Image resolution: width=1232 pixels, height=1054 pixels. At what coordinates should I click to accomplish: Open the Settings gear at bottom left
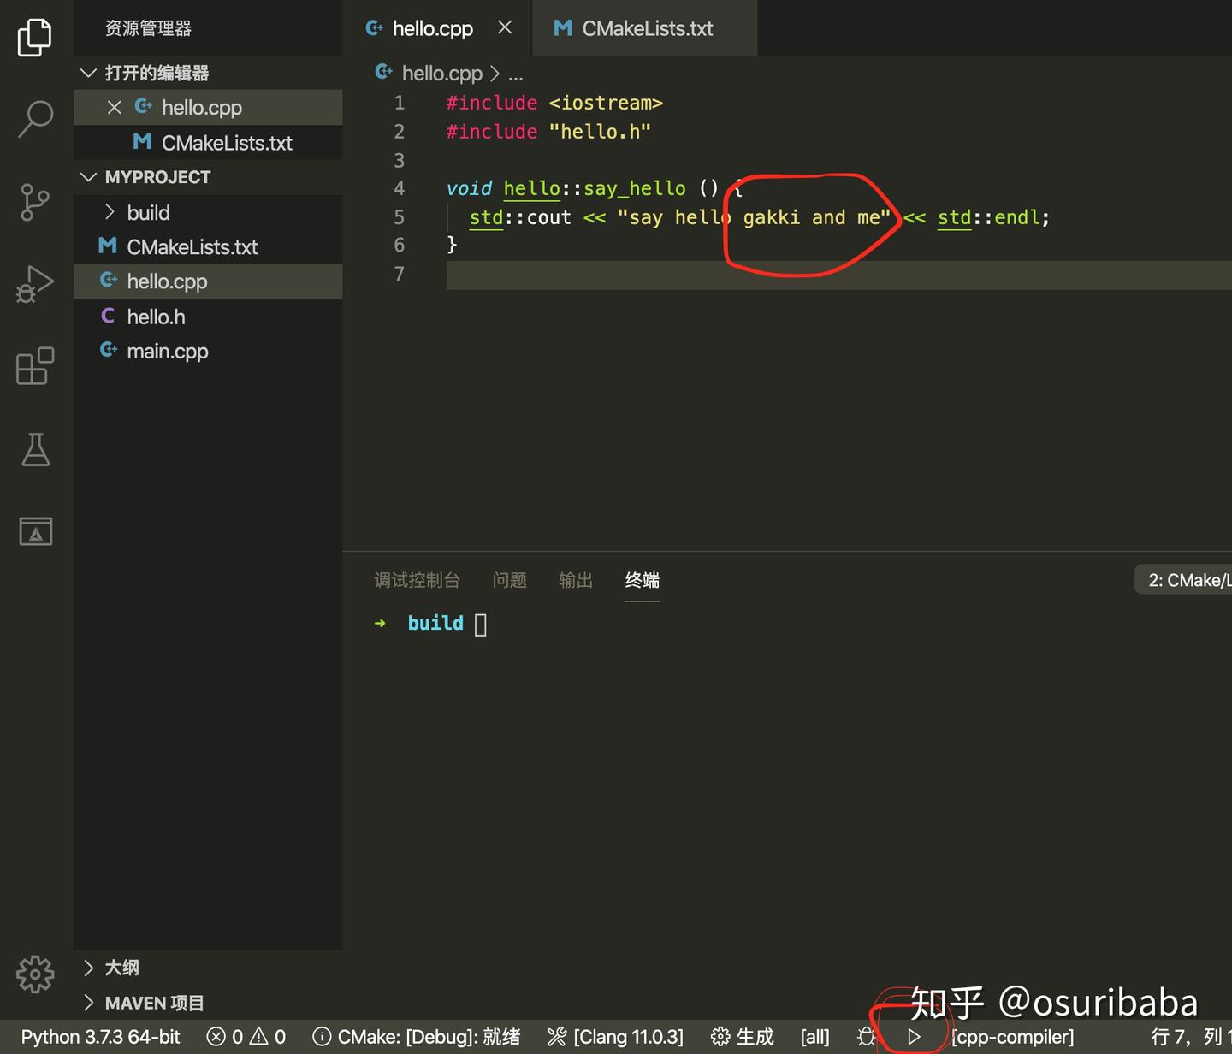tap(34, 973)
